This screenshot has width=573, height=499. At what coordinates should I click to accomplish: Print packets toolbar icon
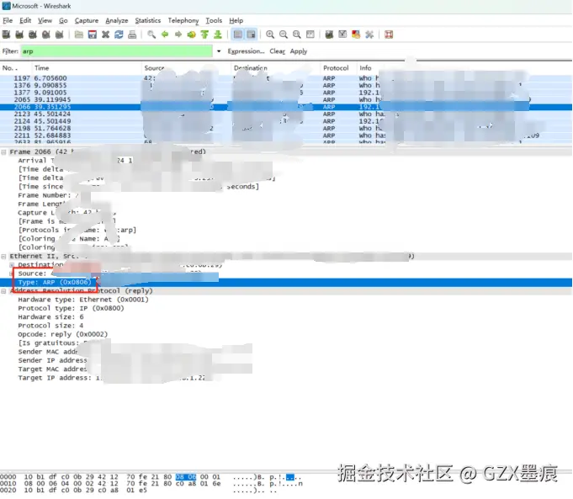tap(132, 35)
